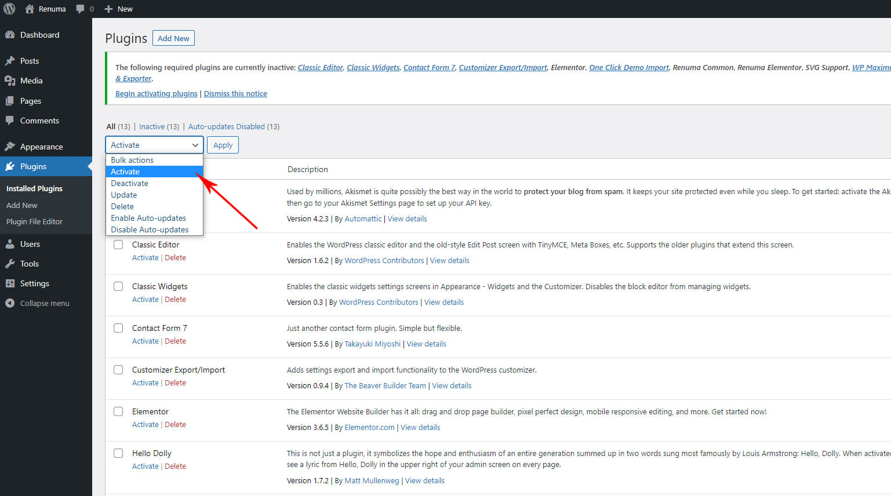Viewport: 891px width, 496px height.
Task: Delete the Elementor plugin
Action: [x=175, y=424]
